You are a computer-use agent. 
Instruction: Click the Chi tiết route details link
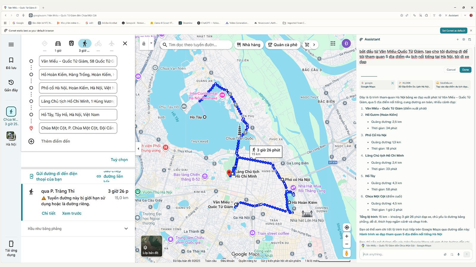point(48,213)
